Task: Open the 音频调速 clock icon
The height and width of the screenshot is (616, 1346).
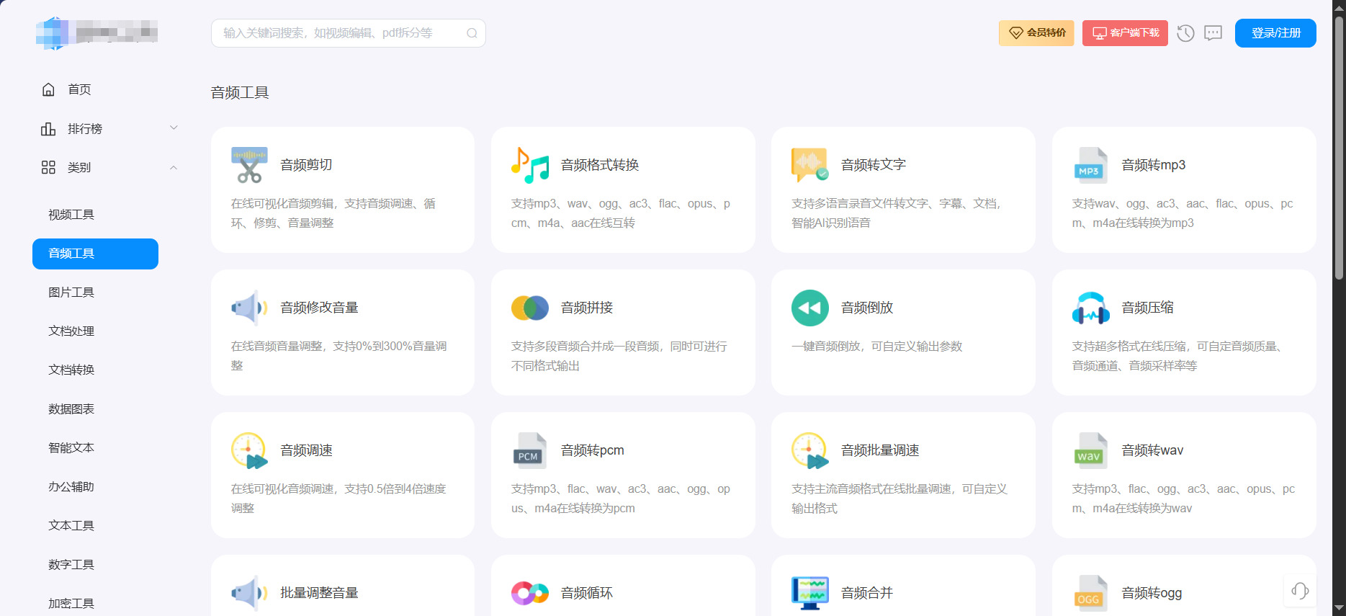Action: pyautogui.click(x=249, y=450)
